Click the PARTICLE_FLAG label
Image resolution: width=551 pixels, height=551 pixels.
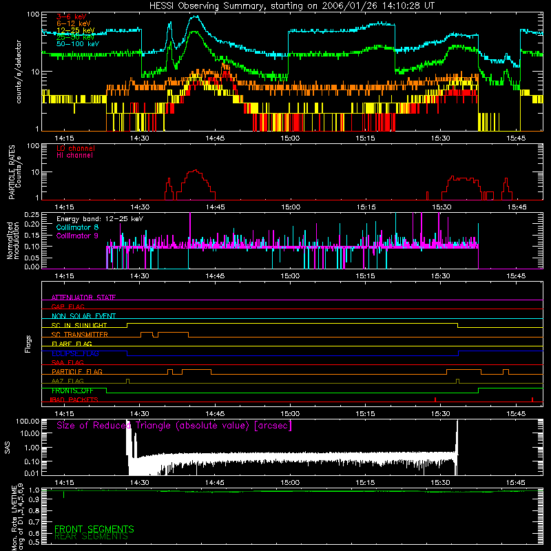(77, 372)
